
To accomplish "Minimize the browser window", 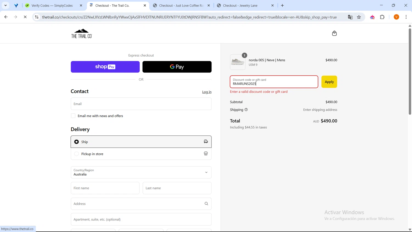I will (381, 5).
